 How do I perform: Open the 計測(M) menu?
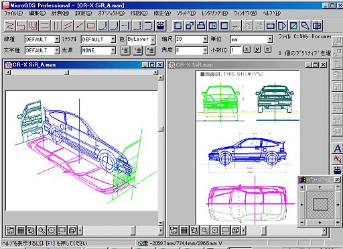[x=60, y=13]
